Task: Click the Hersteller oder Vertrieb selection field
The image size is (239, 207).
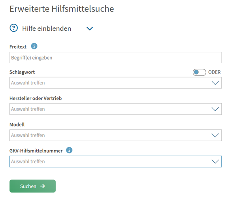Action: tap(115, 109)
